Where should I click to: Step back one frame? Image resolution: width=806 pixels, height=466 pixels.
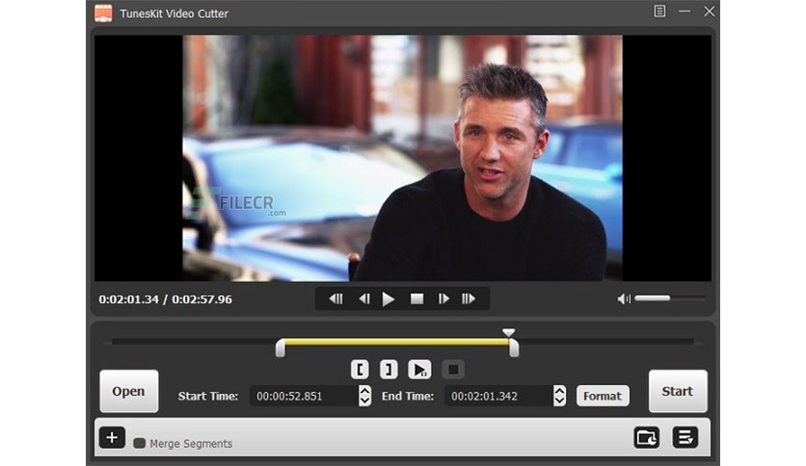(x=363, y=298)
